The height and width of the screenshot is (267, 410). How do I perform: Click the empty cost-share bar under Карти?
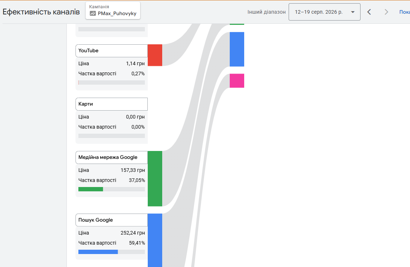(112, 136)
